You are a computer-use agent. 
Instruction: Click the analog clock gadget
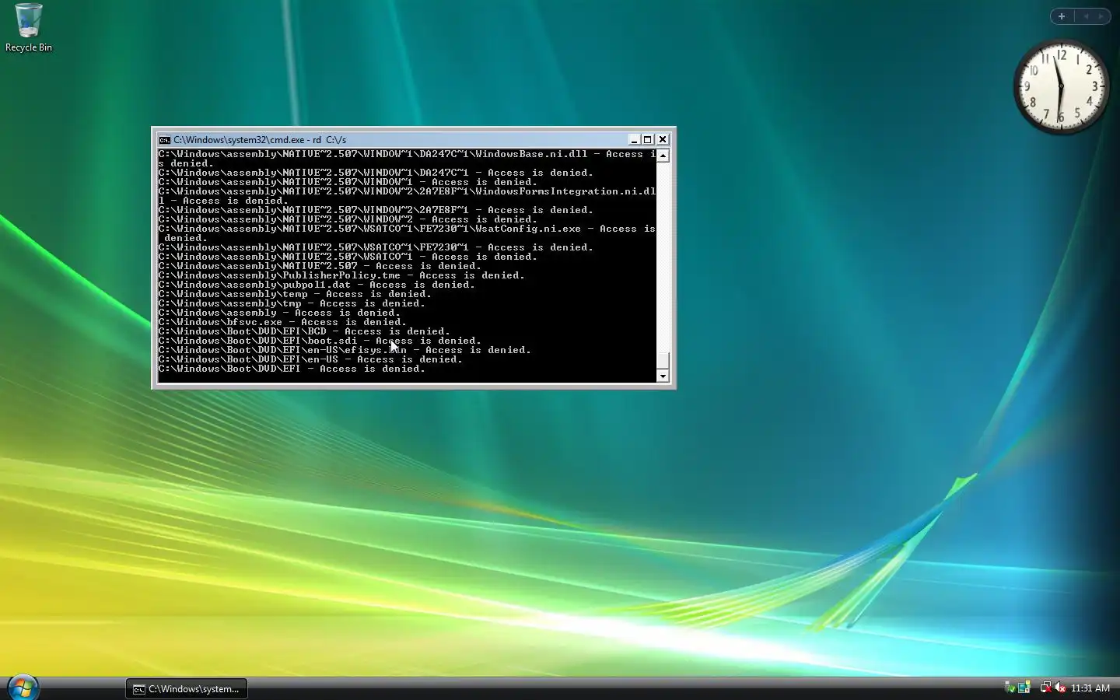pyautogui.click(x=1061, y=86)
